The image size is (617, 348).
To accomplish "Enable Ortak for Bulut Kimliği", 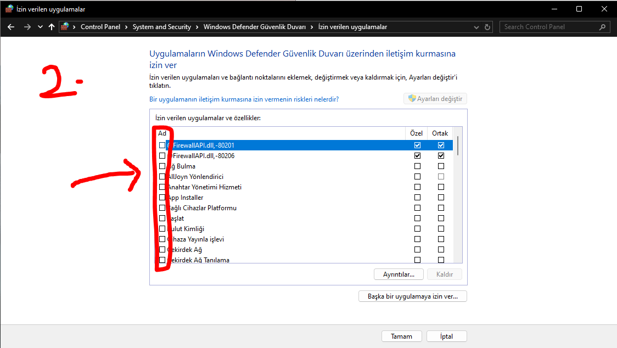I will click(x=441, y=229).
